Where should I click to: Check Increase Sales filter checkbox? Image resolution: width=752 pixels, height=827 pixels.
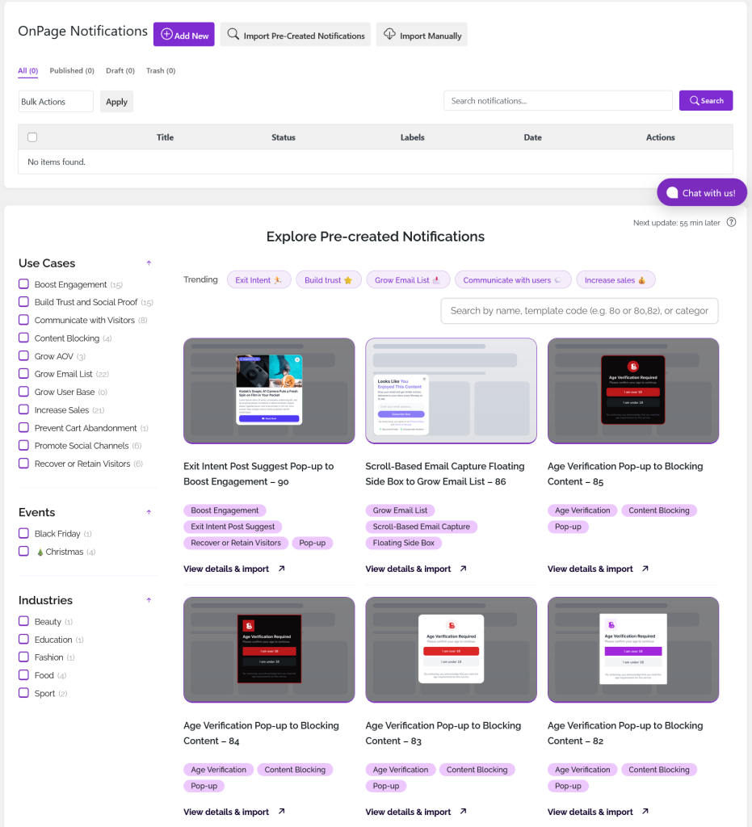(x=23, y=409)
